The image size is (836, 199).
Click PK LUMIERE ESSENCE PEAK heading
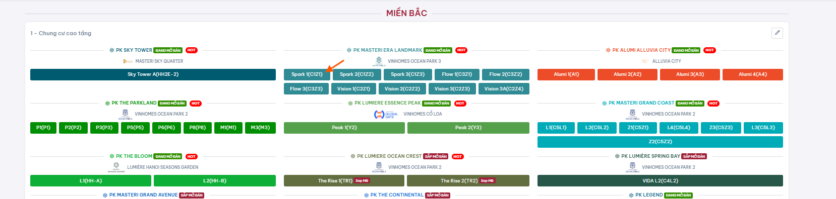(388, 103)
